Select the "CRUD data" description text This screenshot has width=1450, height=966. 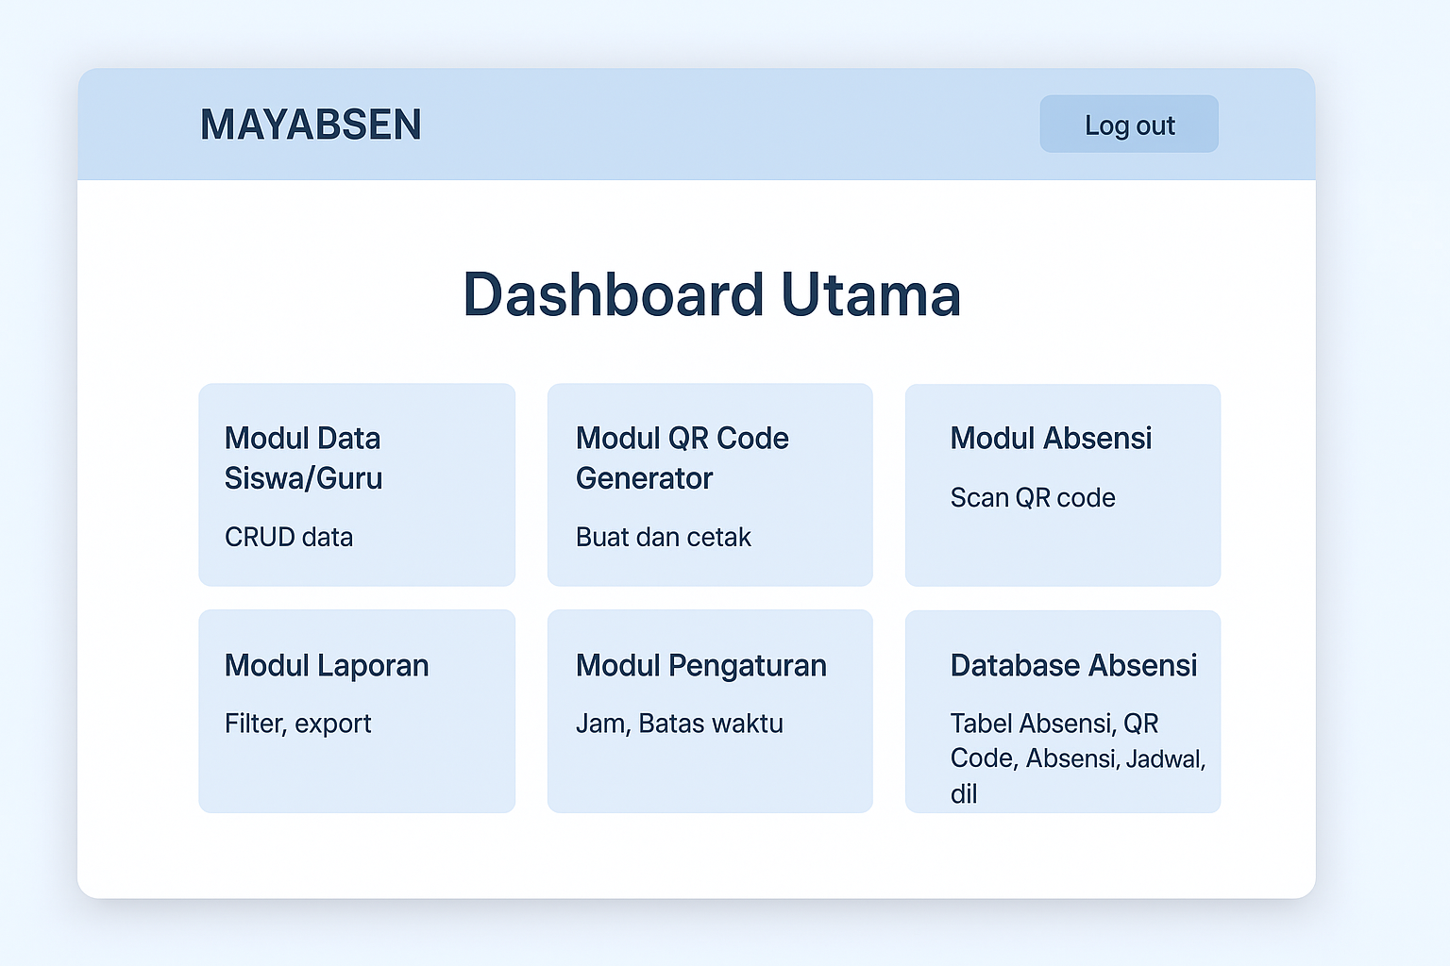coord(289,537)
